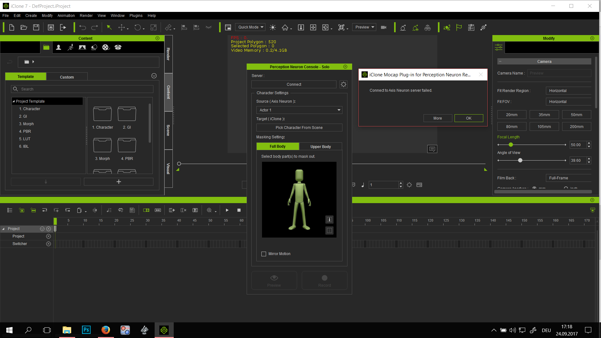Click Connect to Axis Neuron server
Screen dimensions: 601x338
(294, 84)
